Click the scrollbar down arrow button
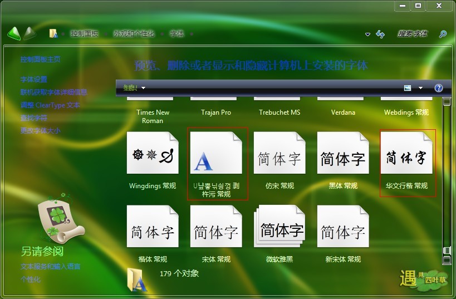This screenshot has height=299, width=456. [x=447, y=259]
